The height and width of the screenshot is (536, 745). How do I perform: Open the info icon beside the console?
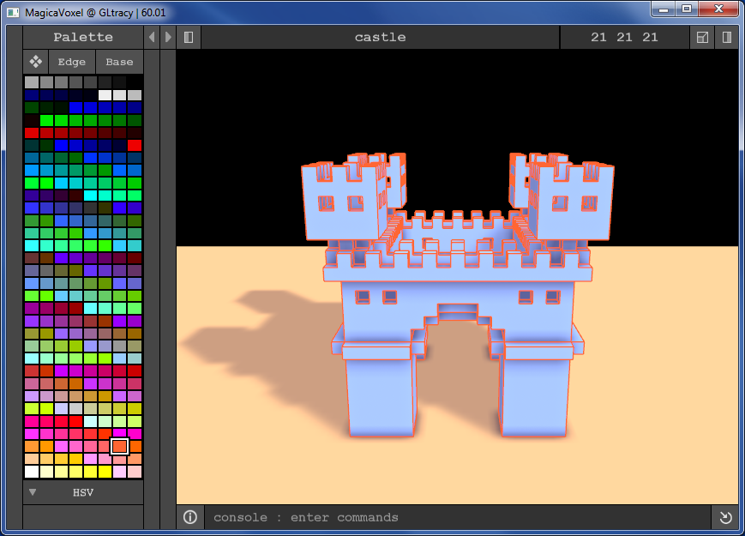click(190, 517)
